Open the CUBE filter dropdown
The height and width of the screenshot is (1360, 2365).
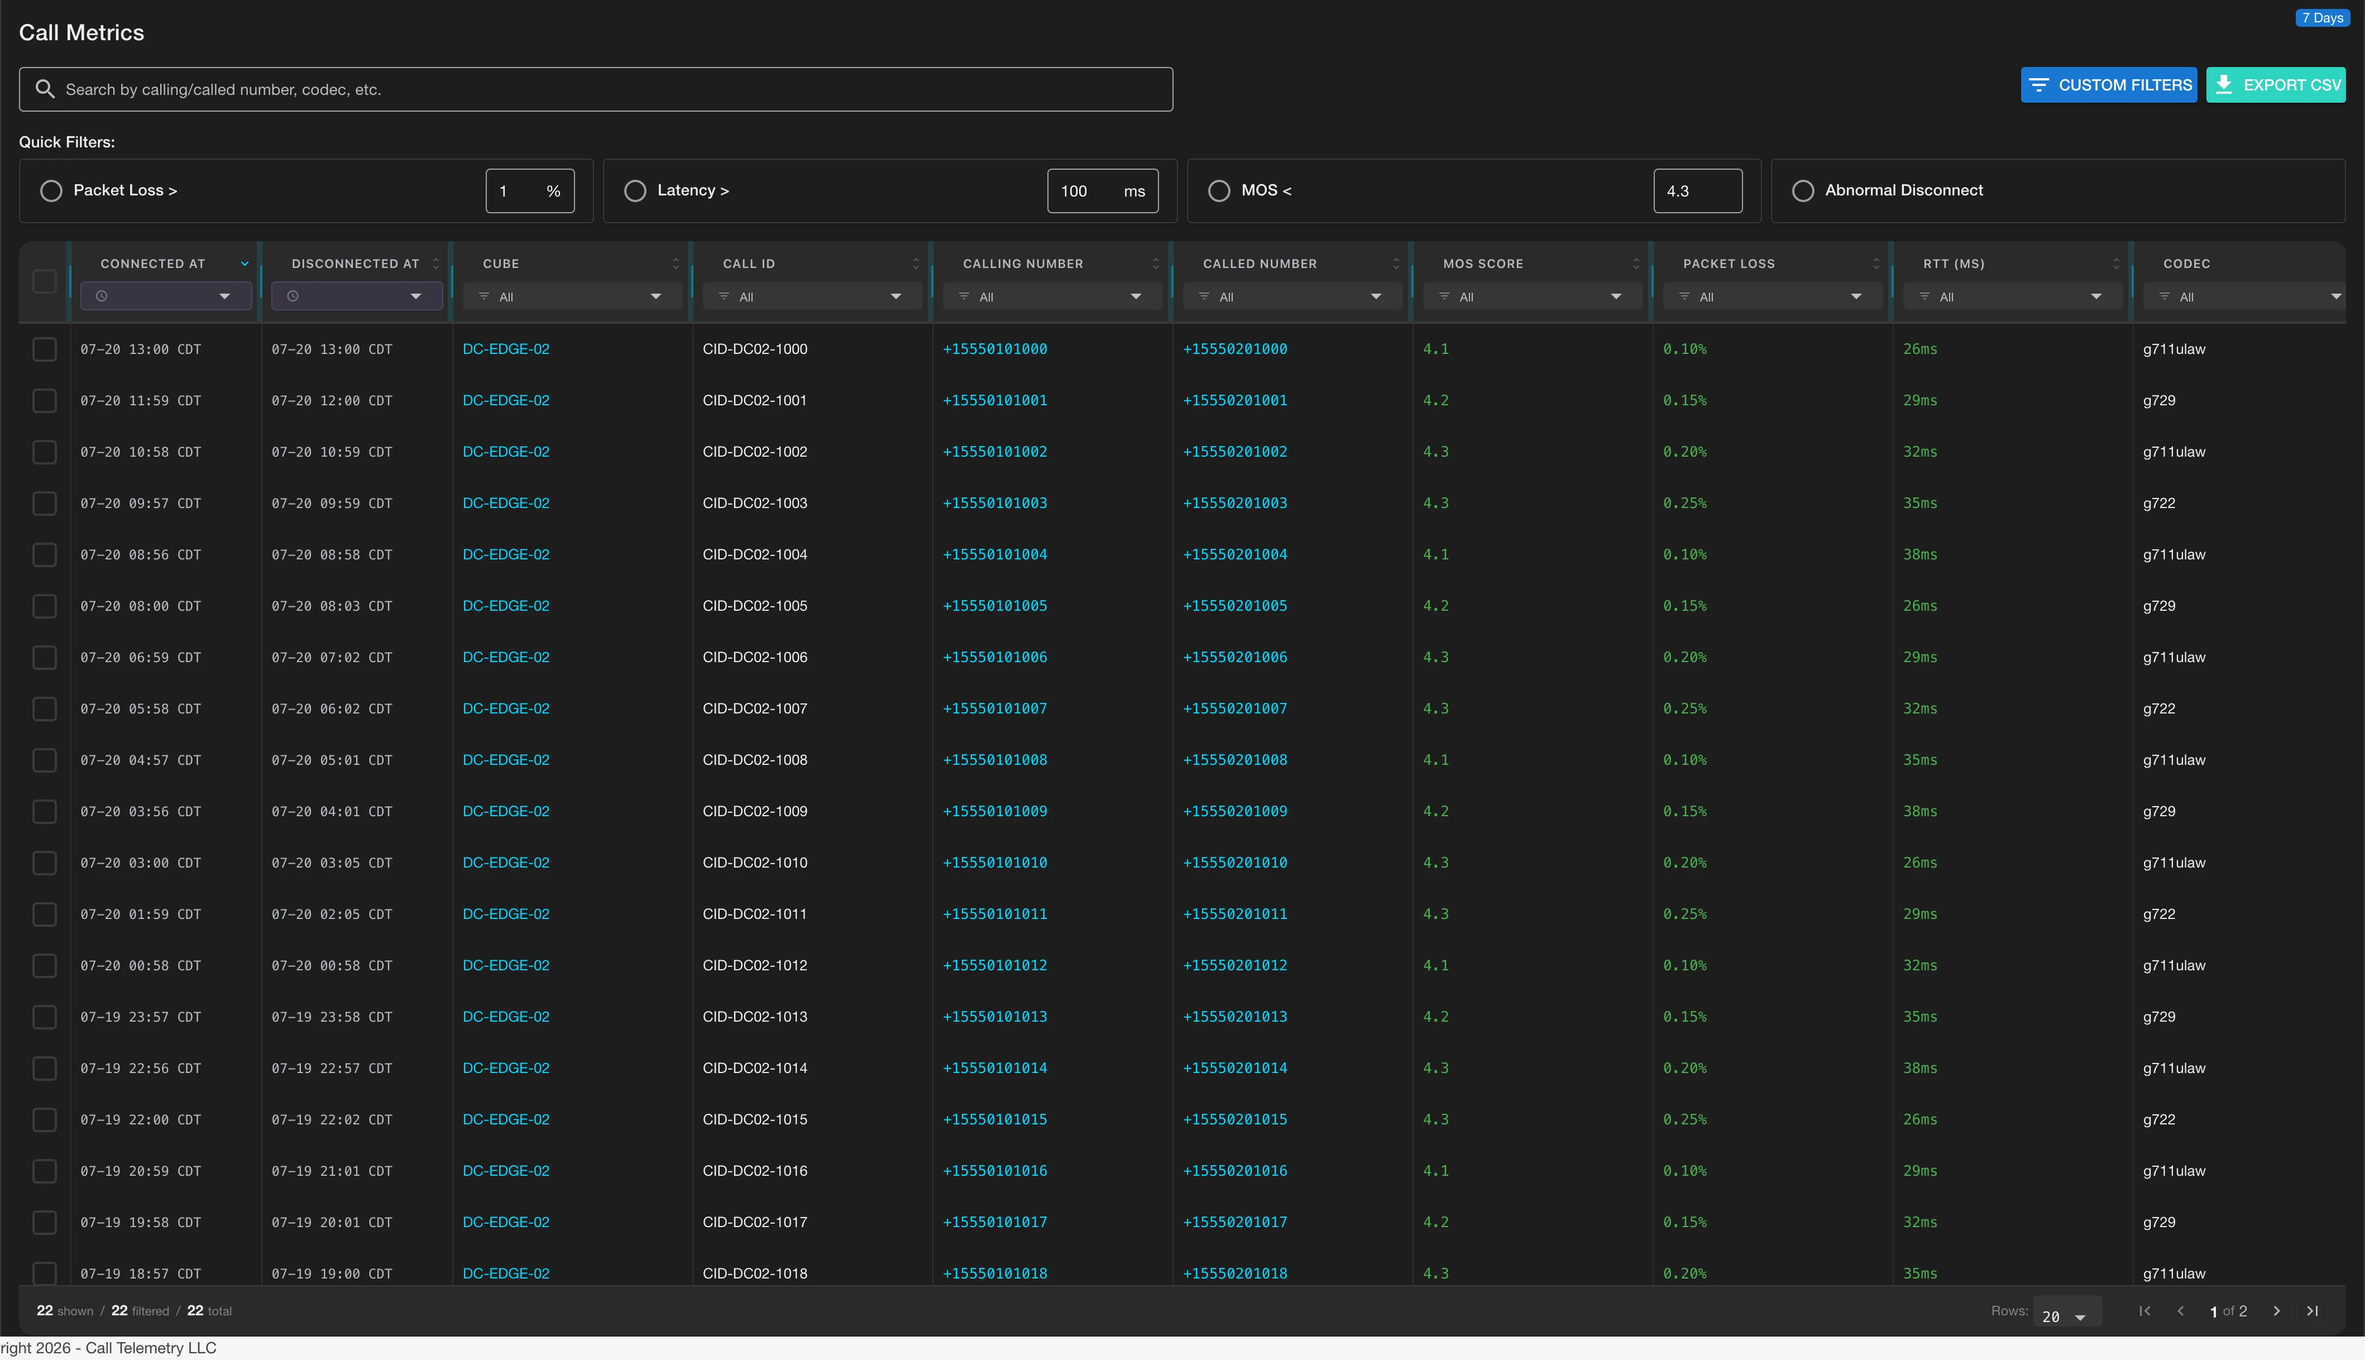click(573, 296)
